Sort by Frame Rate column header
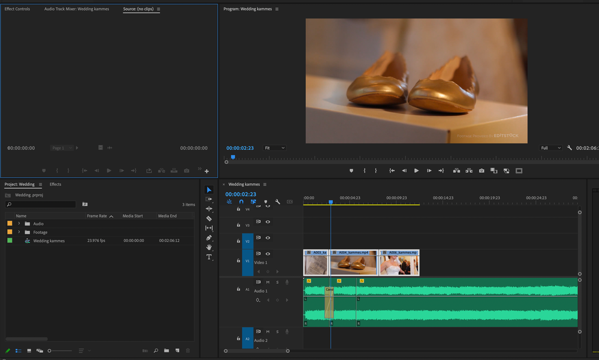Image resolution: width=599 pixels, height=360 pixels. tap(97, 216)
